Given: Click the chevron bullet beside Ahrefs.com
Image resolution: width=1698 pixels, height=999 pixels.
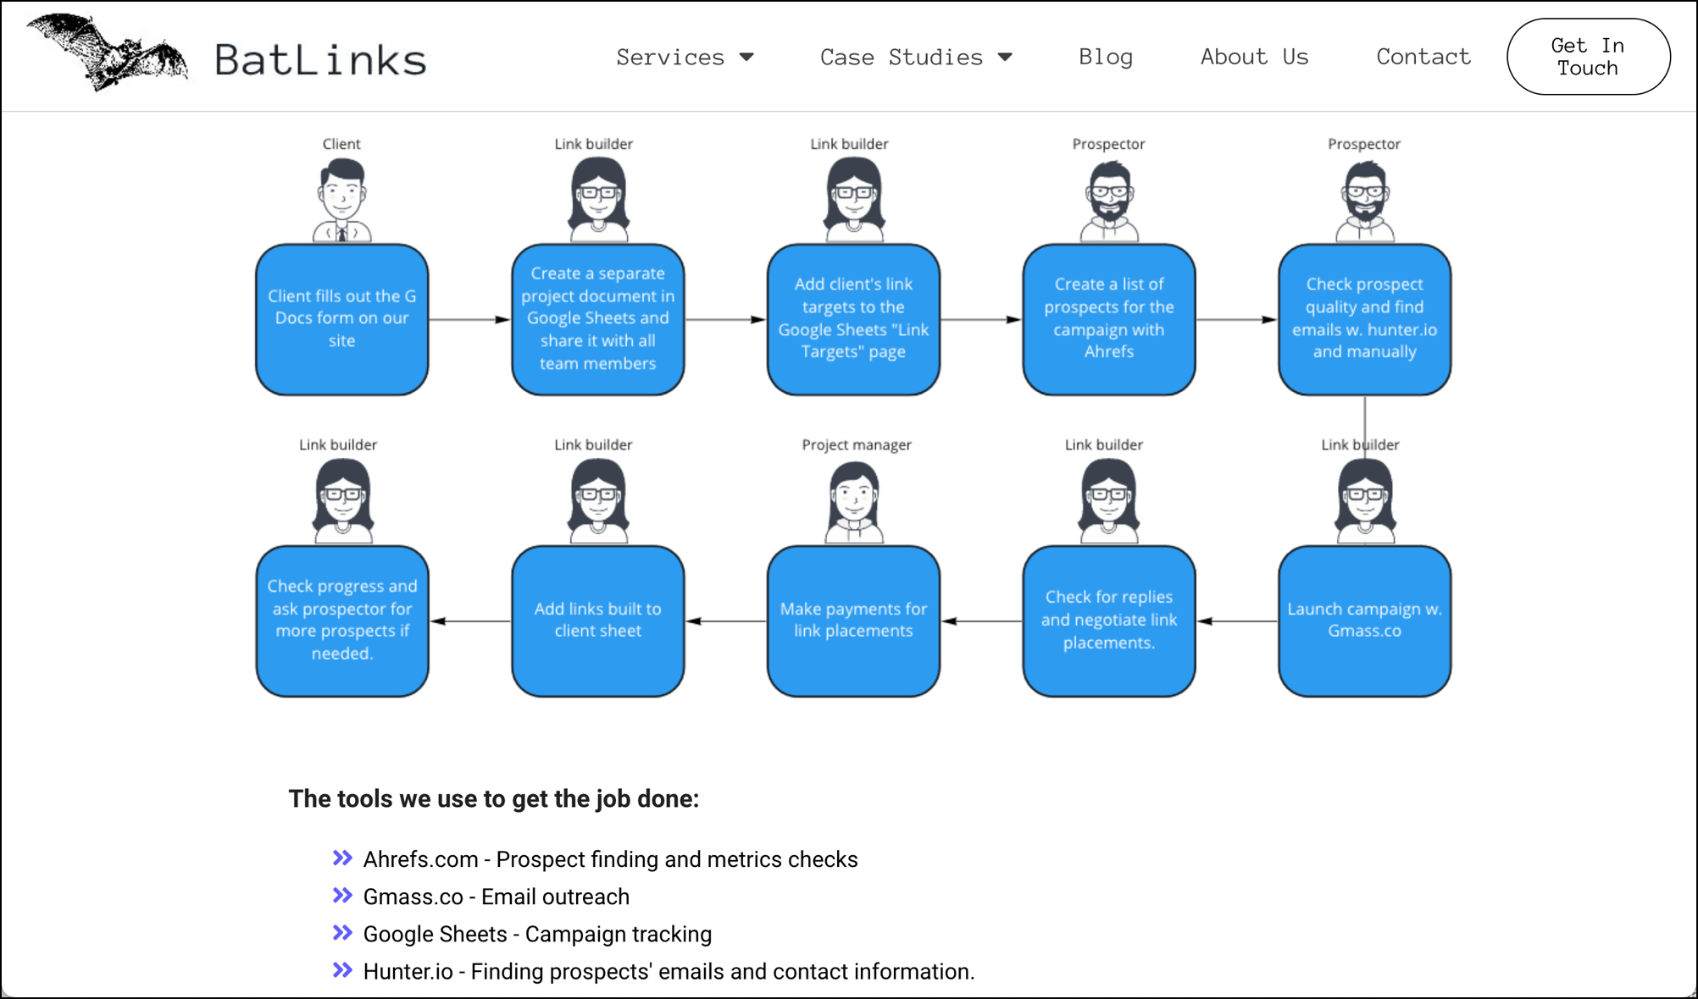Looking at the screenshot, I should (342, 858).
